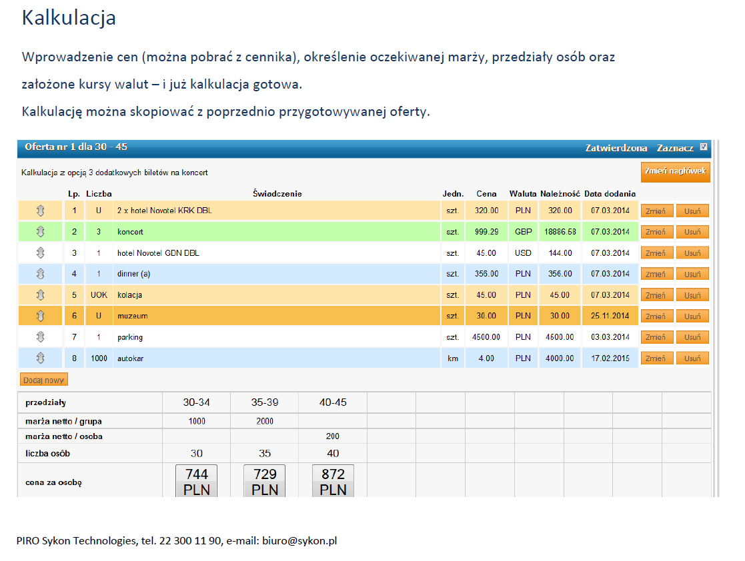This screenshot has width=745, height=561.
Task: Select the 'parking' service name cell
Action: (x=277, y=337)
